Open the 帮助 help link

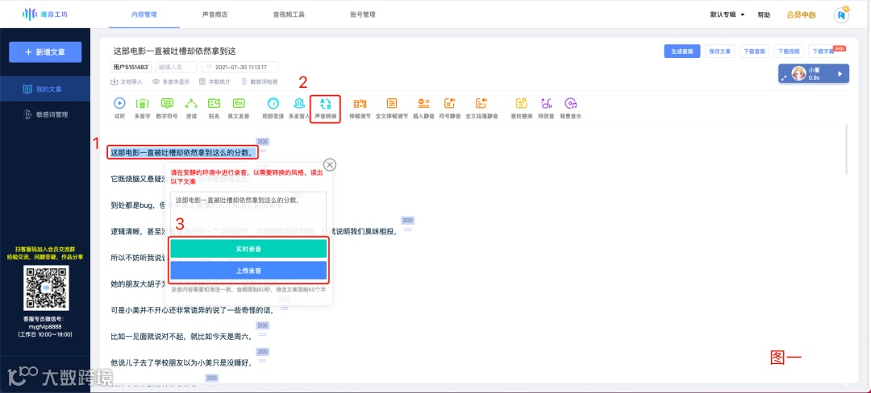pyautogui.click(x=764, y=15)
